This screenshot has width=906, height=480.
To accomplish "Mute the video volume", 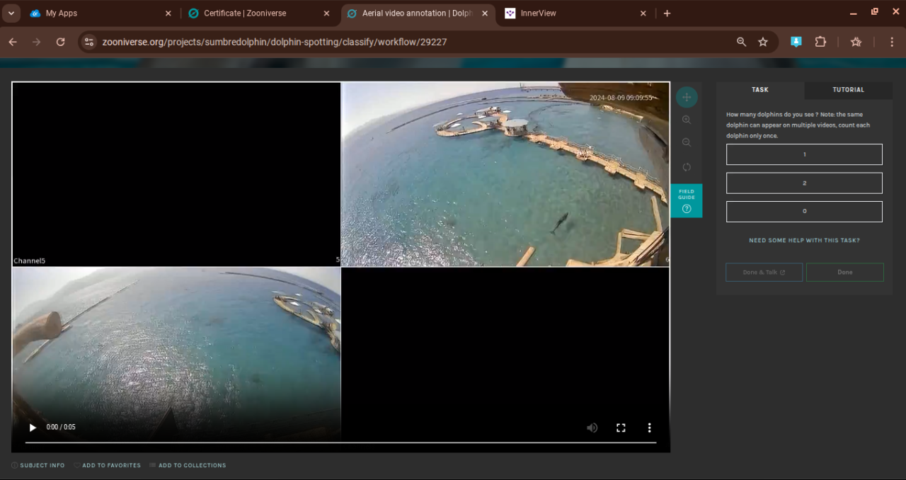I will [592, 428].
